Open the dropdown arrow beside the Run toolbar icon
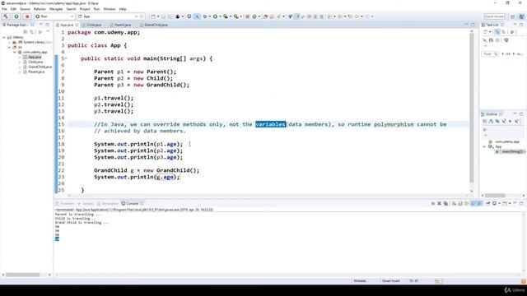Screen dimensions: 527x296 click(x=220, y=16)
